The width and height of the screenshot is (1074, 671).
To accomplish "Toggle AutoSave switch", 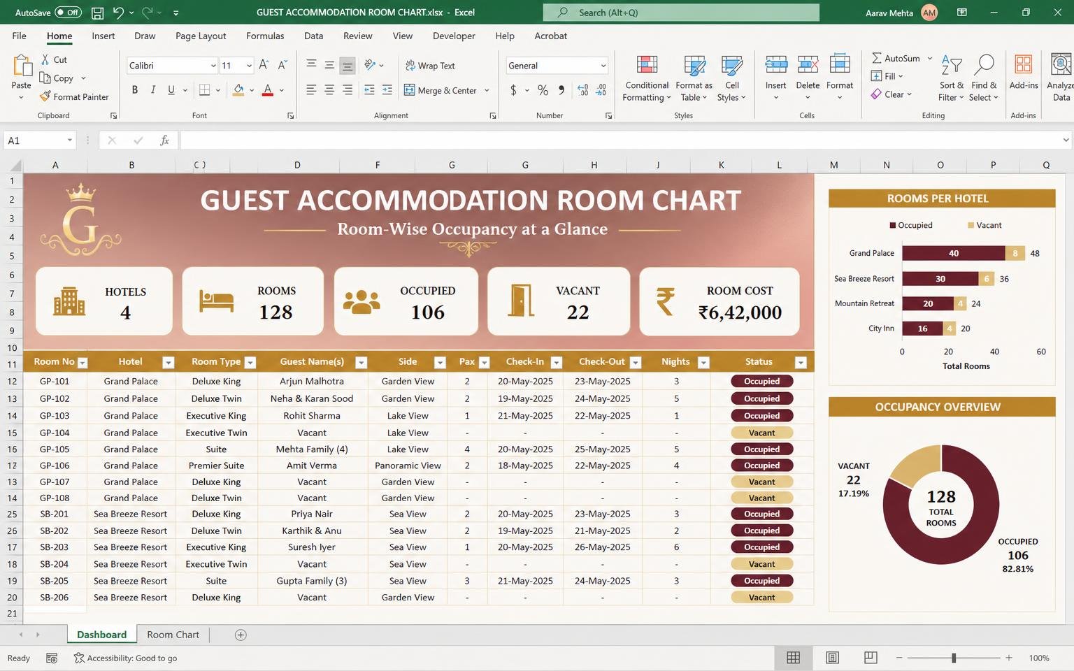I will [68, 13].
